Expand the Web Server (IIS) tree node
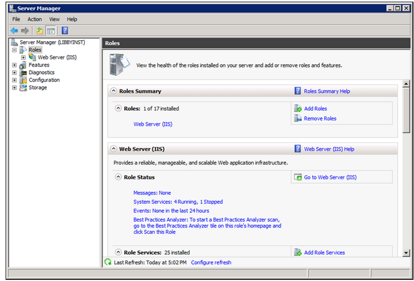Image resolution: width=414 pixels, height=281 pixels. 23,58
